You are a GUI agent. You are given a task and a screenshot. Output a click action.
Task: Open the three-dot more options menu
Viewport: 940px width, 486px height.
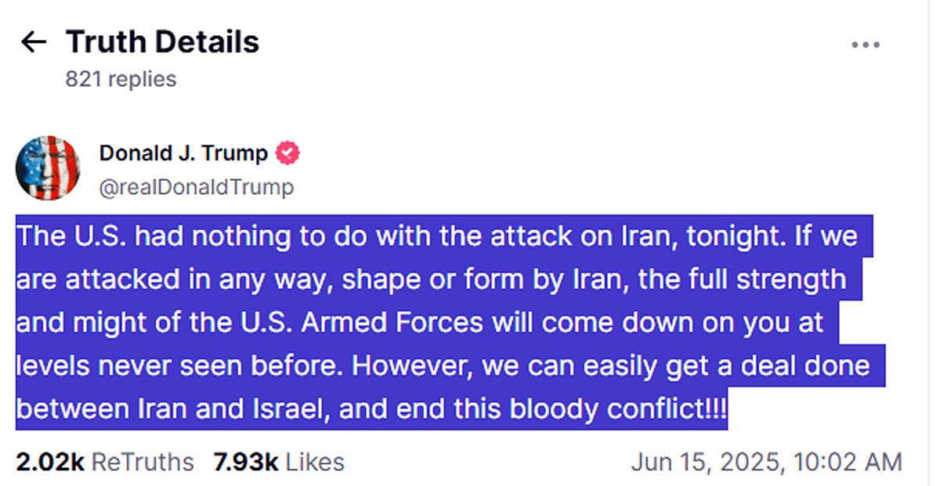click(865, 45)
